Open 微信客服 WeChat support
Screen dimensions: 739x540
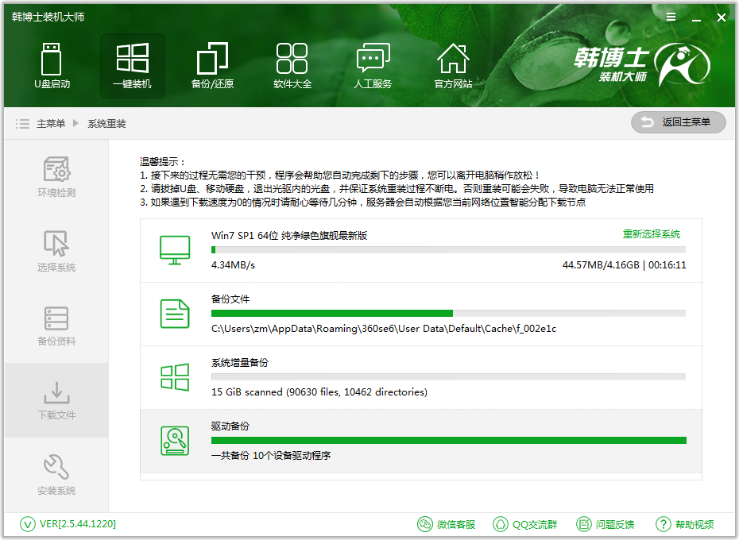(x=446, y=524)
